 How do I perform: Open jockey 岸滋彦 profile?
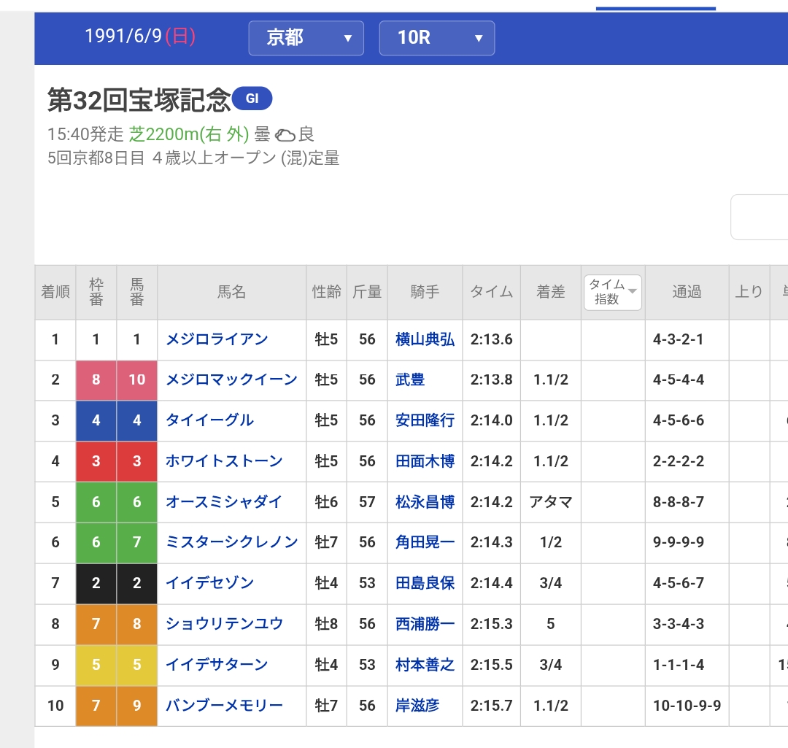417,706
